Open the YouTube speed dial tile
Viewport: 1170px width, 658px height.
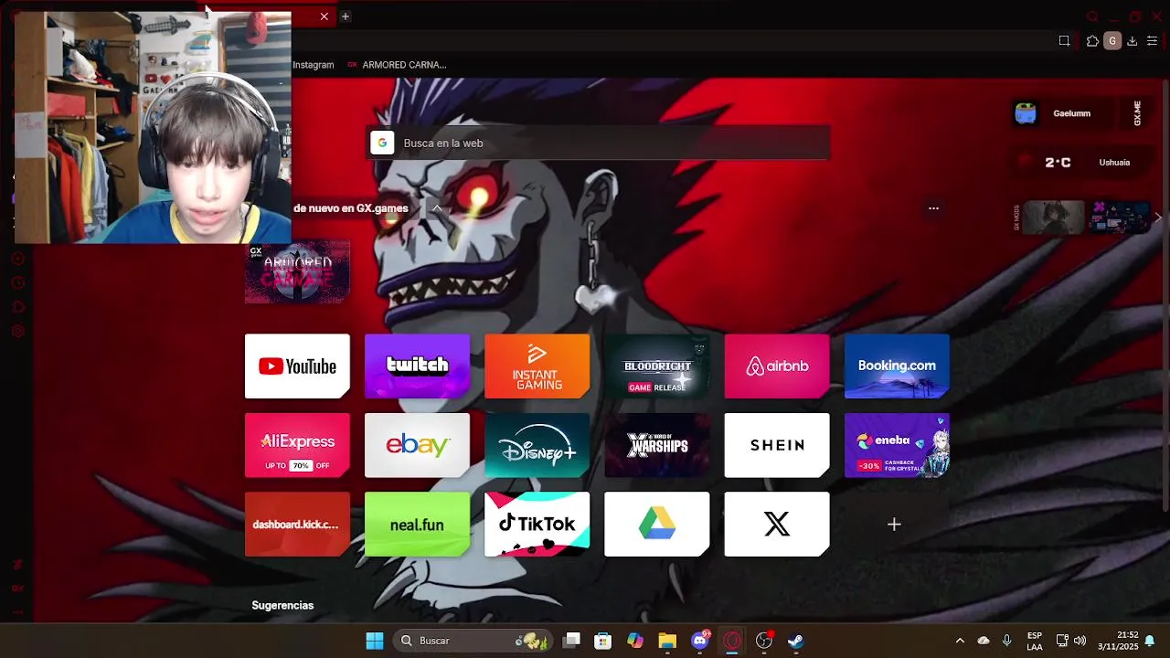point(297,366)
